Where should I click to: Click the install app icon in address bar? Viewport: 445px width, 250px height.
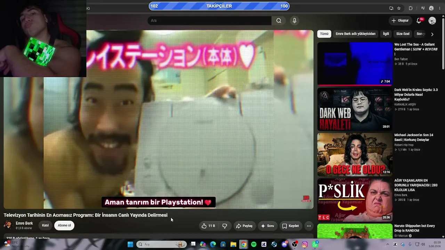click(x=391, y=8)
